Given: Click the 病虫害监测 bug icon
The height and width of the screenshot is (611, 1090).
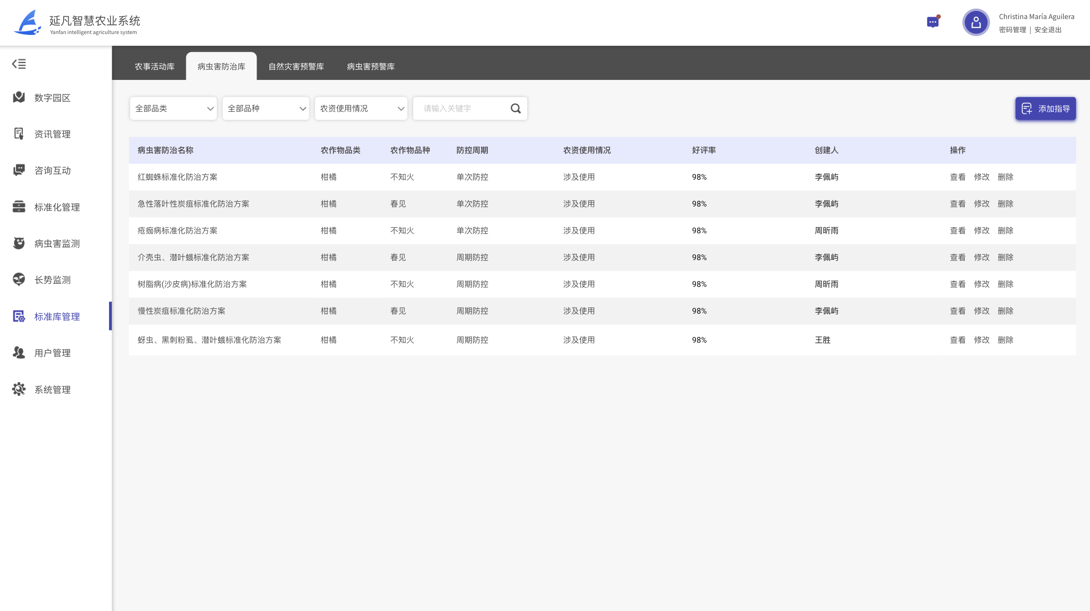Looking at the screenshot, I should pyautogui.click(x=19, y=243).
